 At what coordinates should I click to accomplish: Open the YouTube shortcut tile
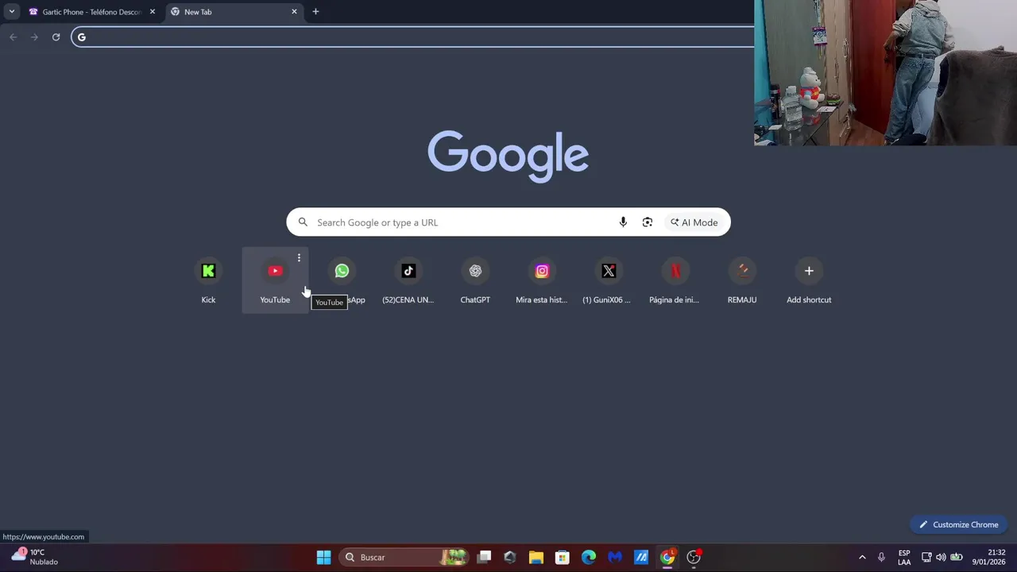[275, 280]
